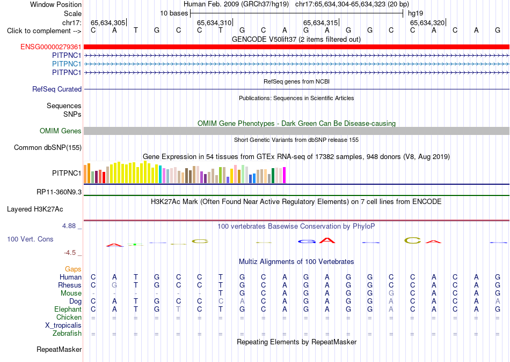Viewport: 510px width, 362px height.
Task: Click the Scale label on the left
Action: pos(72,13)
